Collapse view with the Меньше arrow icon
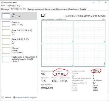109x101 pixels. click(x=3, y=97)
